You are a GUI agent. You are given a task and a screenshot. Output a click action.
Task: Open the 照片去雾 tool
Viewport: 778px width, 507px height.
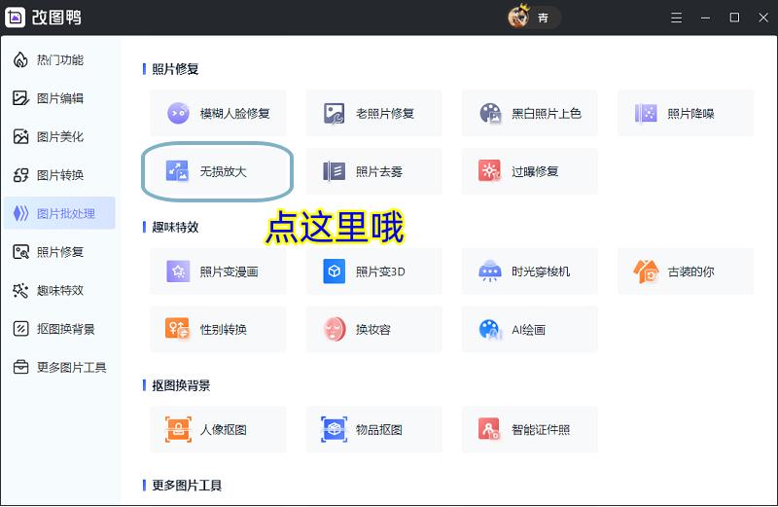pyautogui.click(x=373, y=171)
